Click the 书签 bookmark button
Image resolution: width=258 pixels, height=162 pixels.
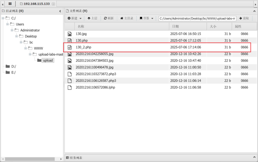pyautogui.click(x=144, y=18)
